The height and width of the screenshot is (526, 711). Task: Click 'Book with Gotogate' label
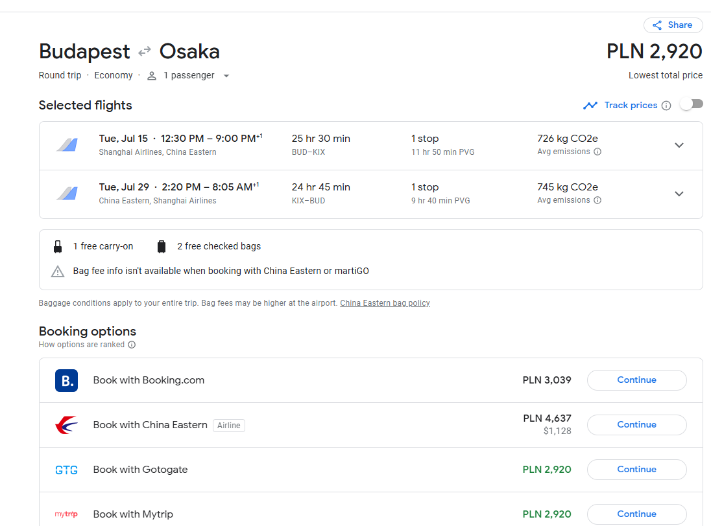coord(141,470)
